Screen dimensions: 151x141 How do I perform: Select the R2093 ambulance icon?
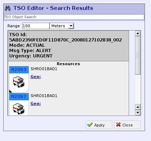19,82
